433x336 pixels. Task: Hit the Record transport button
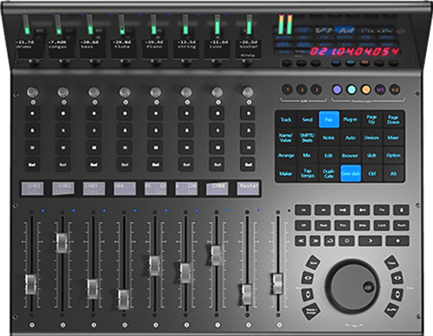397,241
